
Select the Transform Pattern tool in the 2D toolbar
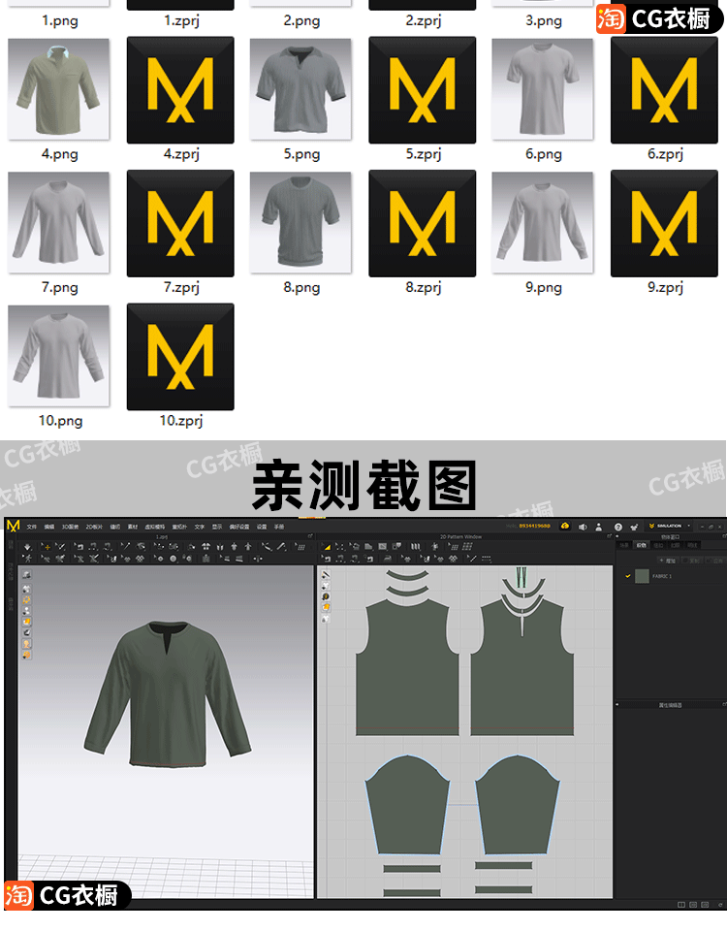tap(339, 547)
